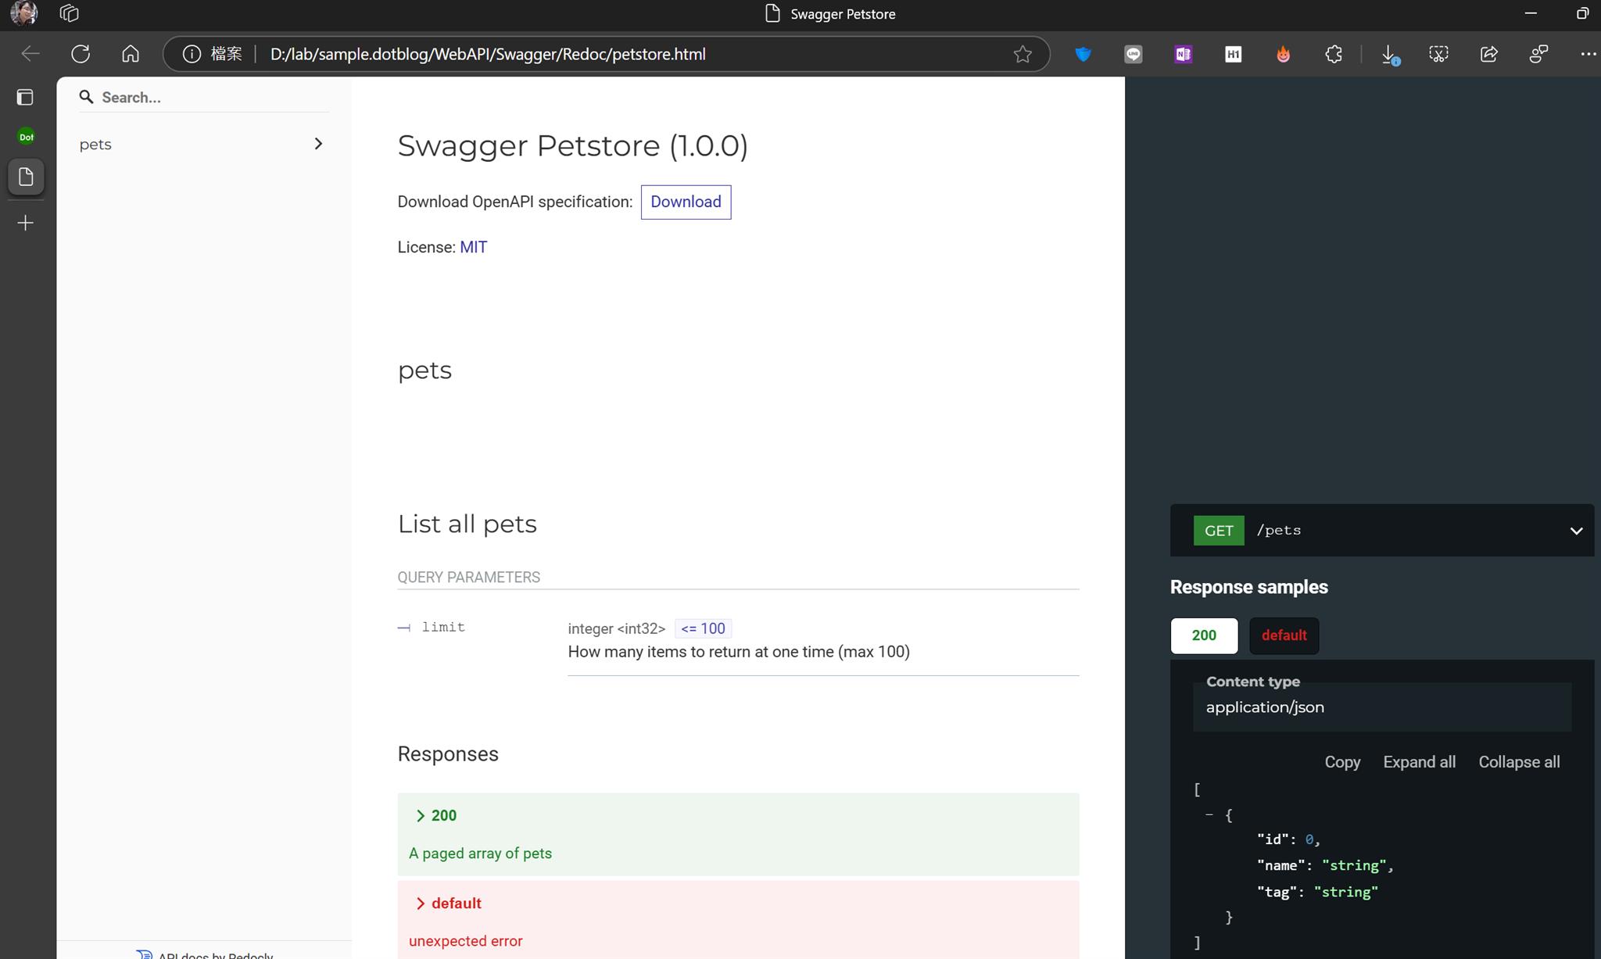Download the OpenAPI specification
The height and width of the screenshot is (959, 1601).
[x=686, y=202]
